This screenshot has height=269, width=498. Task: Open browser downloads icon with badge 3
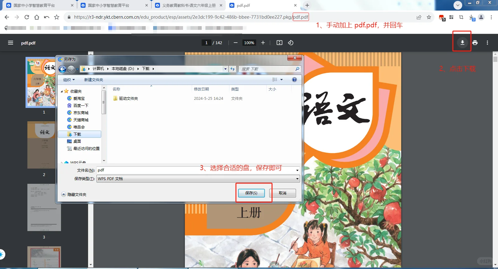pyautogui.click(x=472, y=17)
